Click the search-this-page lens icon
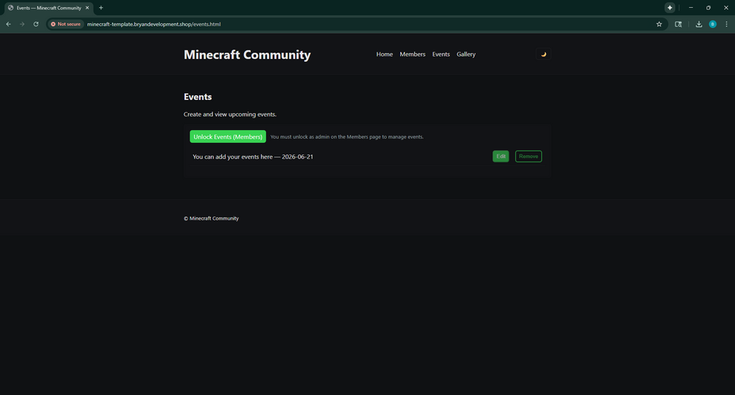Image resolution: width=735 pixels, height=395 pixels. click(678, 24)
